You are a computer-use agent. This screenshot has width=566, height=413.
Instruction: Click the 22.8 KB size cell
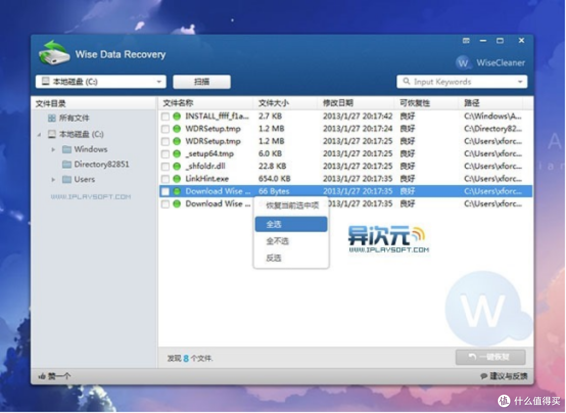coord(272,167)
